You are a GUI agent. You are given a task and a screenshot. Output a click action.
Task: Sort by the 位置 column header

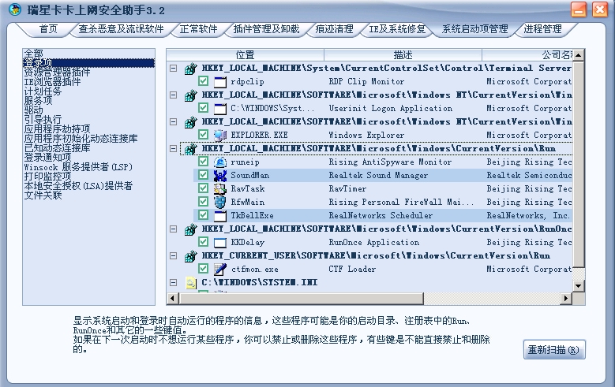[x=246, y=55]
